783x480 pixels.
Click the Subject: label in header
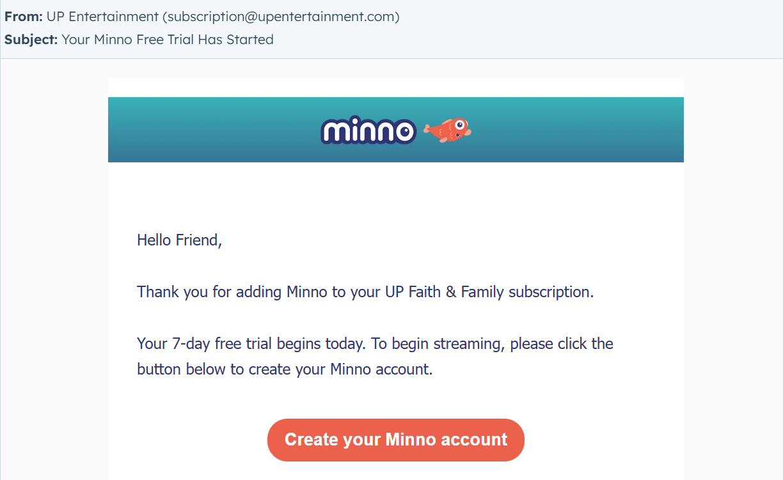point(31,40)
